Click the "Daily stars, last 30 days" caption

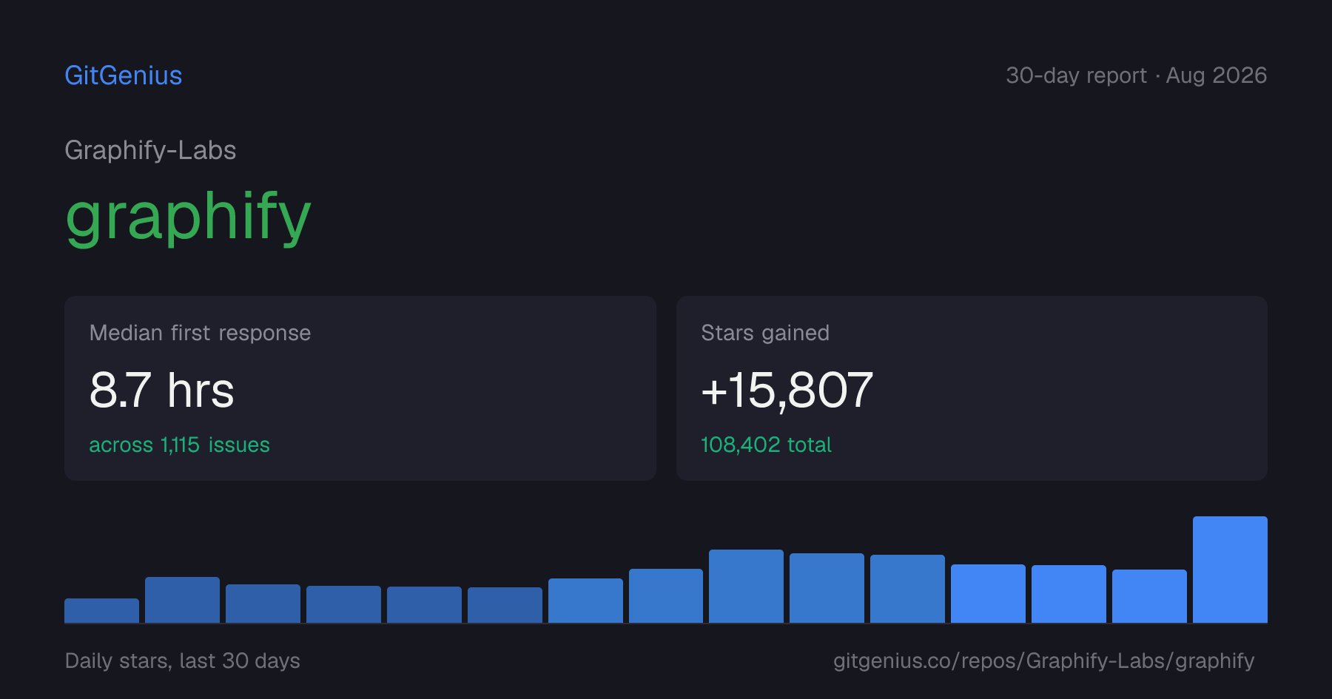(x=183, y=661)
